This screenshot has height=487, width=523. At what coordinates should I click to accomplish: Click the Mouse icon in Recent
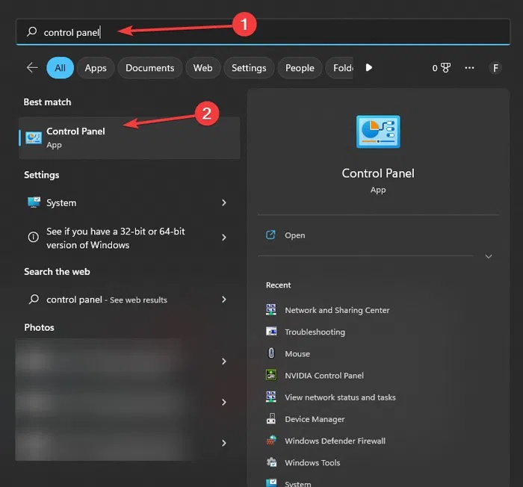271,353
